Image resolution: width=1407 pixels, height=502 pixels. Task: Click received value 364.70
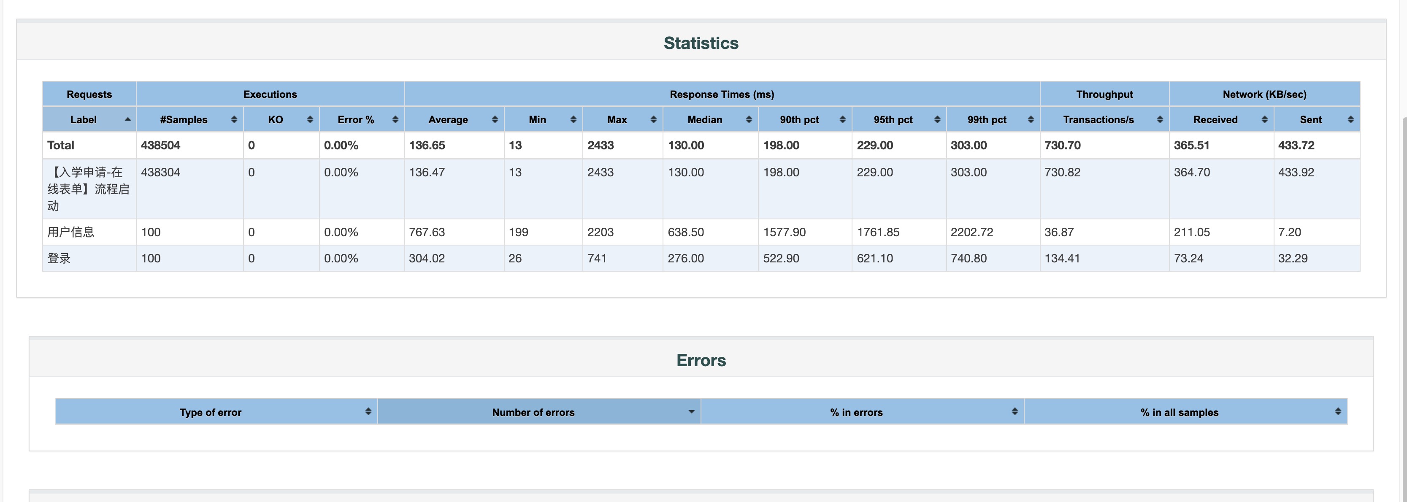1192,172
